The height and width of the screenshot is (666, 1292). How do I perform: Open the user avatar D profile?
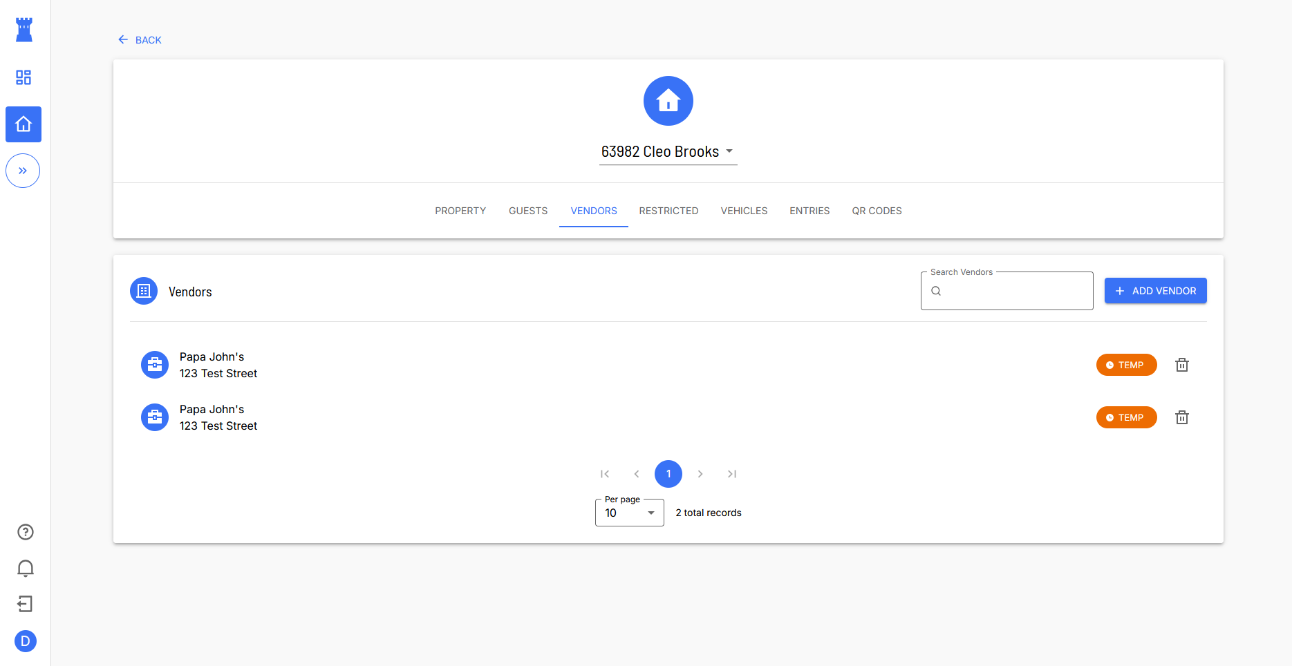click(26, 641)
